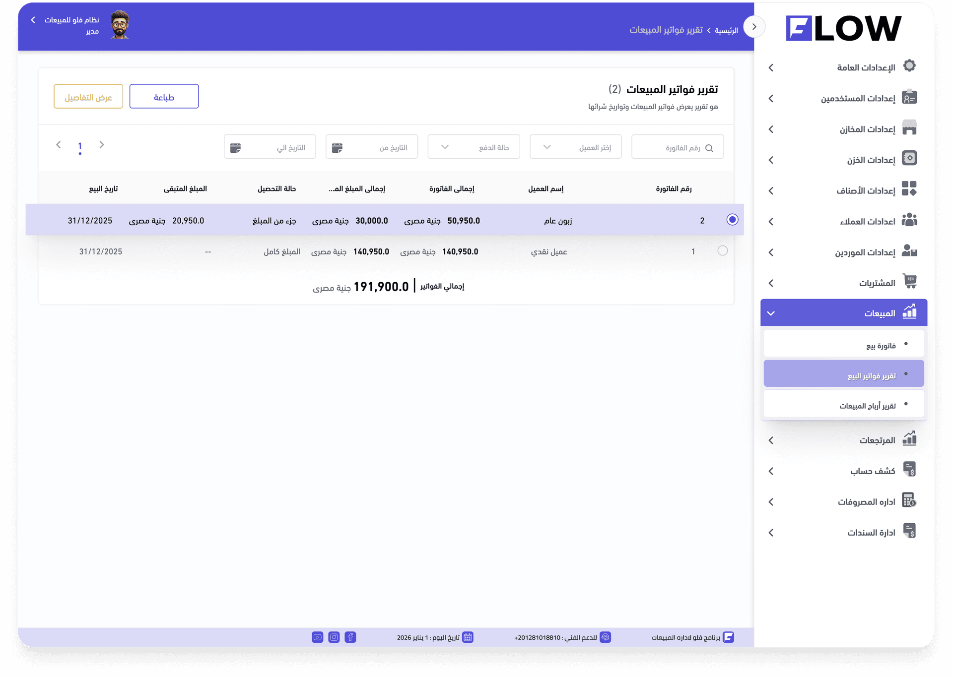Click عرض التفاصيل button

pos(88,97)
